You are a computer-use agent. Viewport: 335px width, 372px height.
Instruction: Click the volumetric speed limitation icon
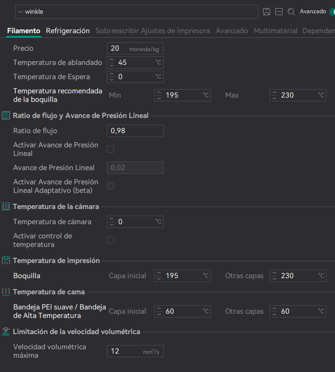(6, 332)
